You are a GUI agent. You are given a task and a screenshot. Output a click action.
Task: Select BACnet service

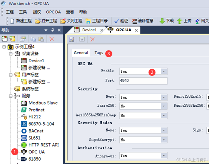point(32,131)
